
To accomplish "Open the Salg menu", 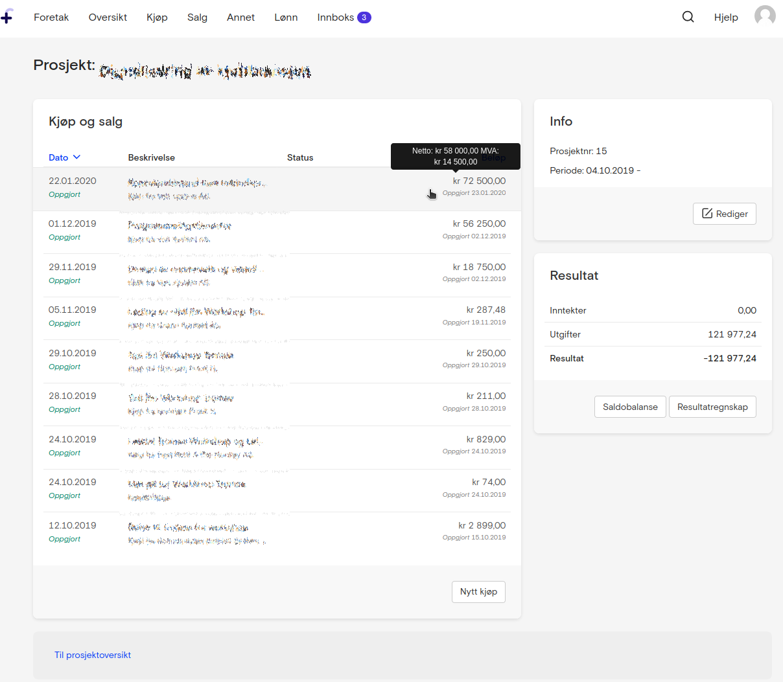I will (x=197, y=17).
